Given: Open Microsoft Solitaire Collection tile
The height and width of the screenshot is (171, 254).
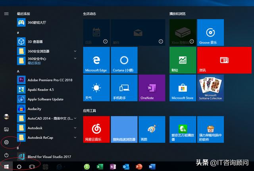Looking at the screenshot, I should [x=210, y=88].
